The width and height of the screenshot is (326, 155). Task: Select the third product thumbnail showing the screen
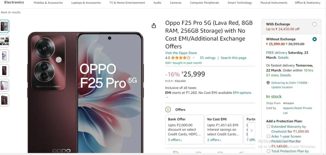click(x=4, y=56)
